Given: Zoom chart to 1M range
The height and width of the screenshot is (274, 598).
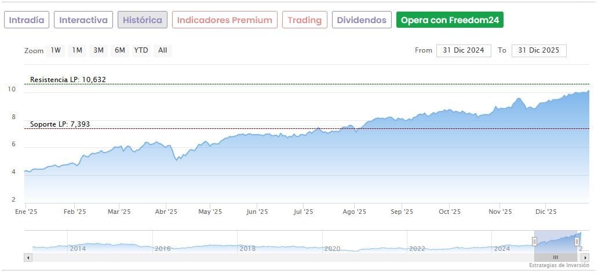Looking at the screenshot, I should 77,50.
